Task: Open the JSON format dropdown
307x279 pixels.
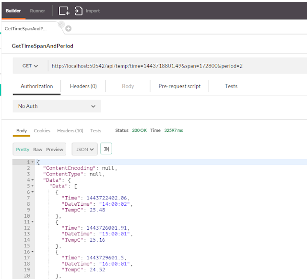Action: [x=84, y=149]
